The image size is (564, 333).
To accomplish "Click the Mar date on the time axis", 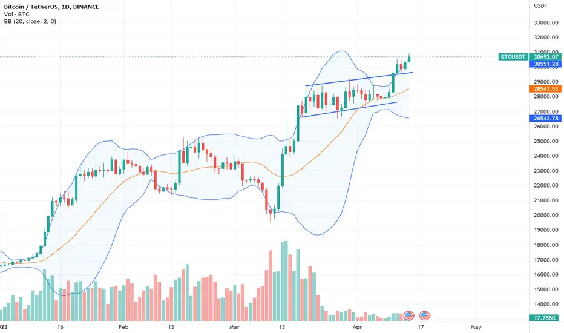I will click(234, 327).
